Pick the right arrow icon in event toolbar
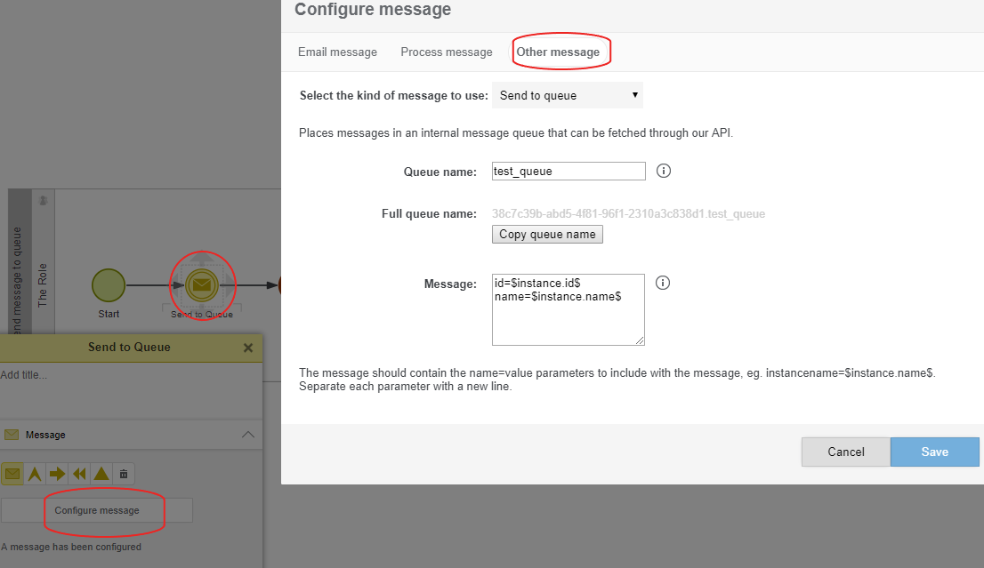This screenshot has width=984, height=568. coord(58,474)
